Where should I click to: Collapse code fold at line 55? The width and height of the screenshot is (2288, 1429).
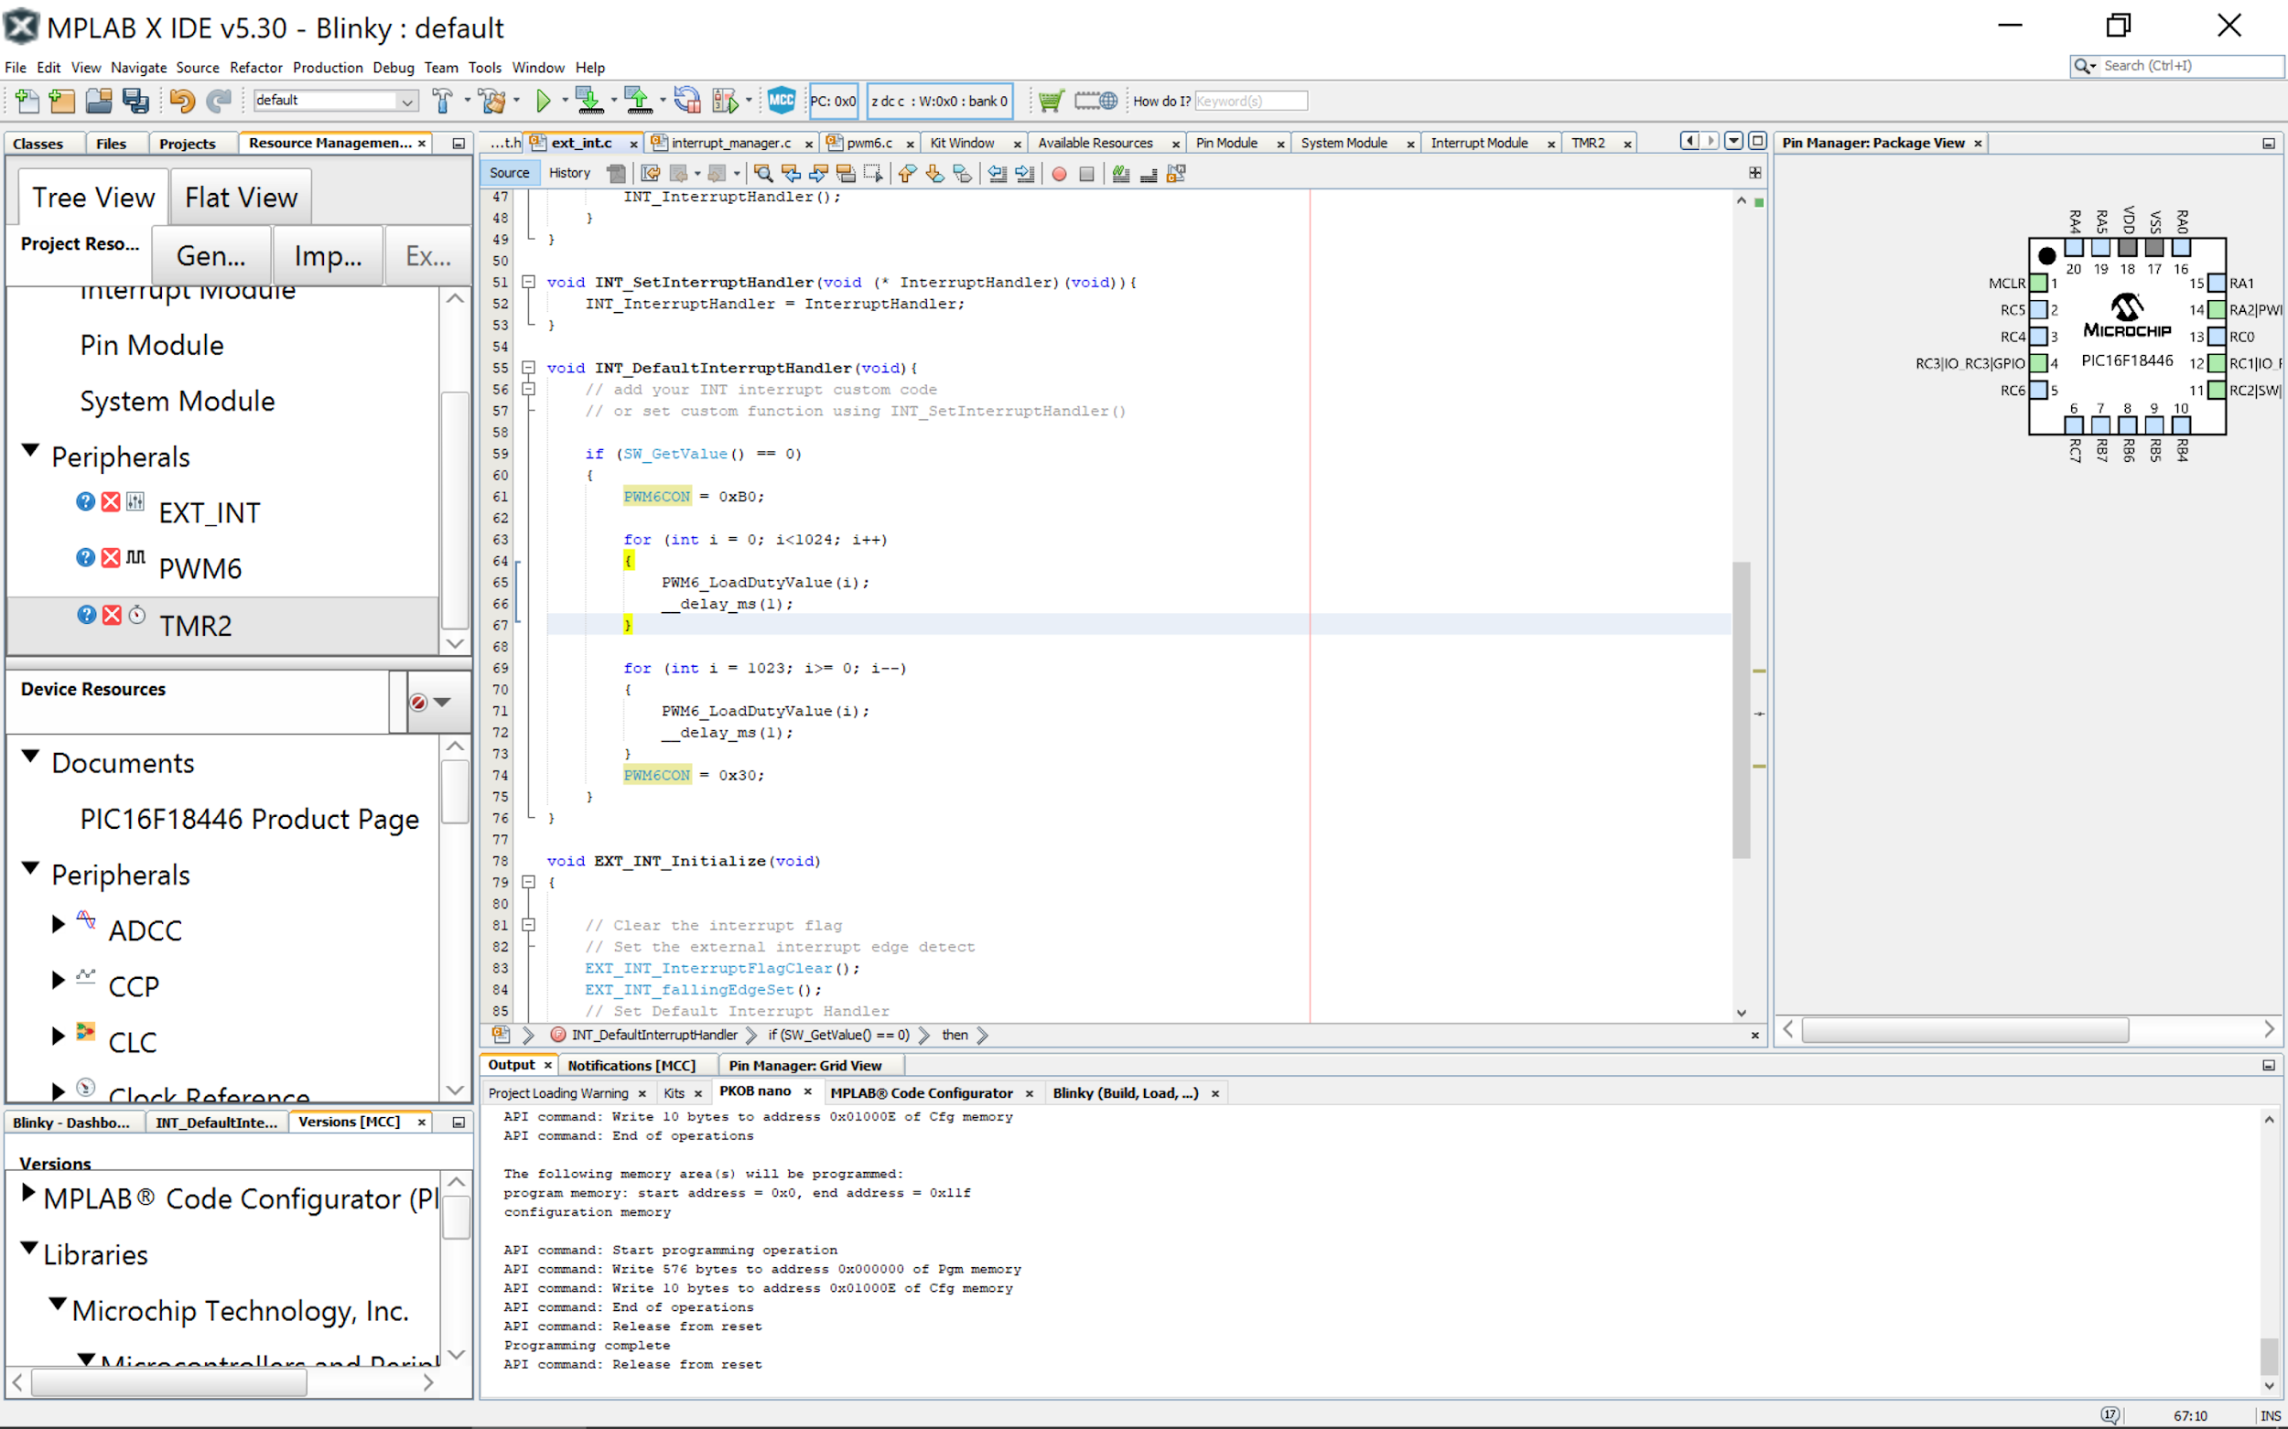point(530,368)
